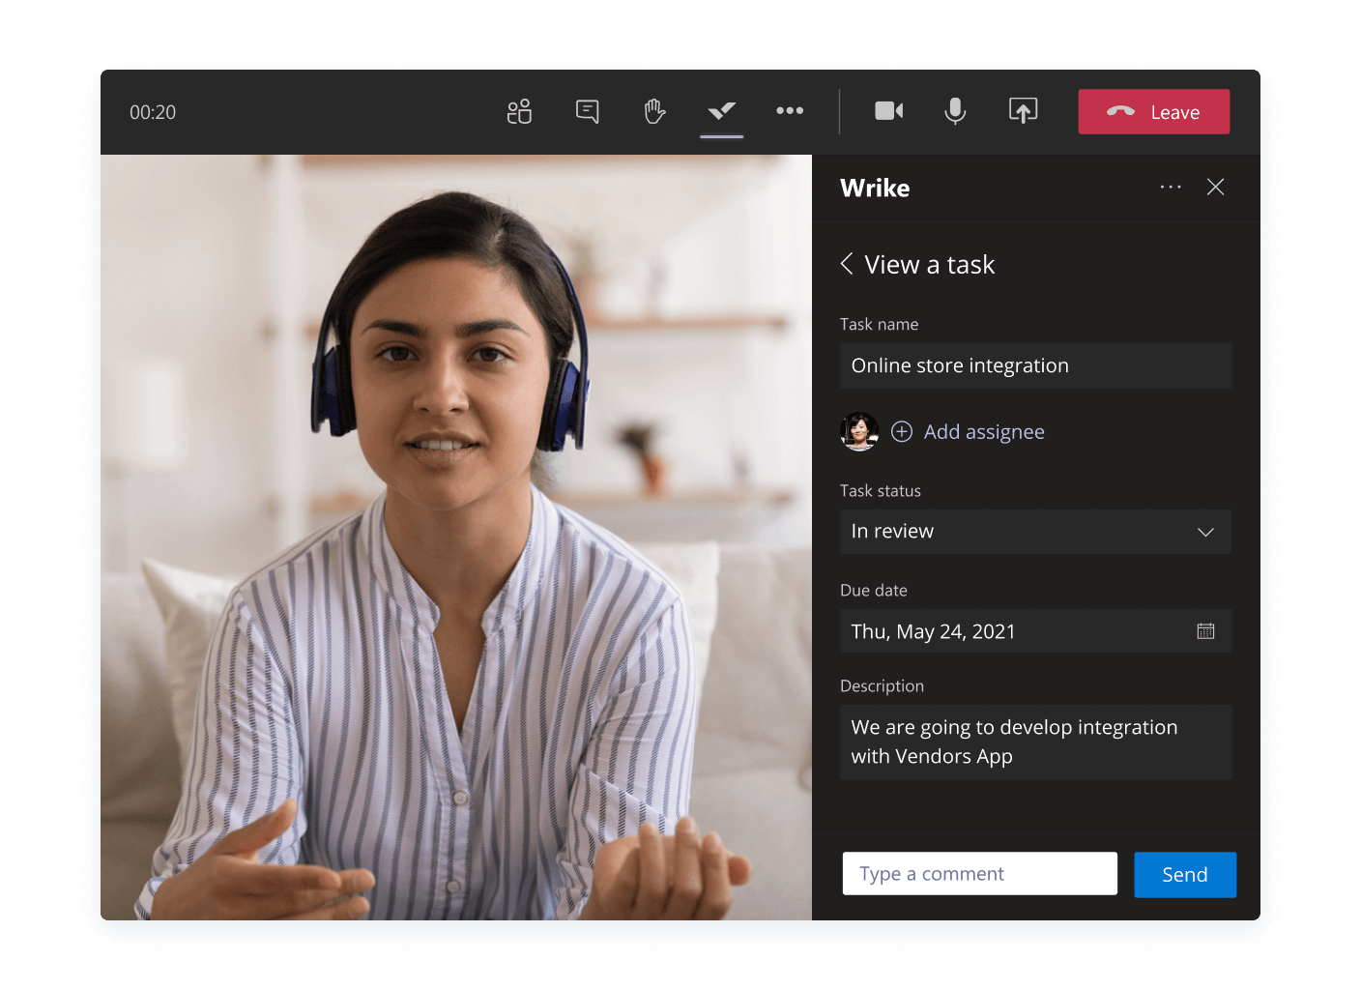Click the Description text box
This screenshot has width=1361, height=990.
click(1035, 742)
